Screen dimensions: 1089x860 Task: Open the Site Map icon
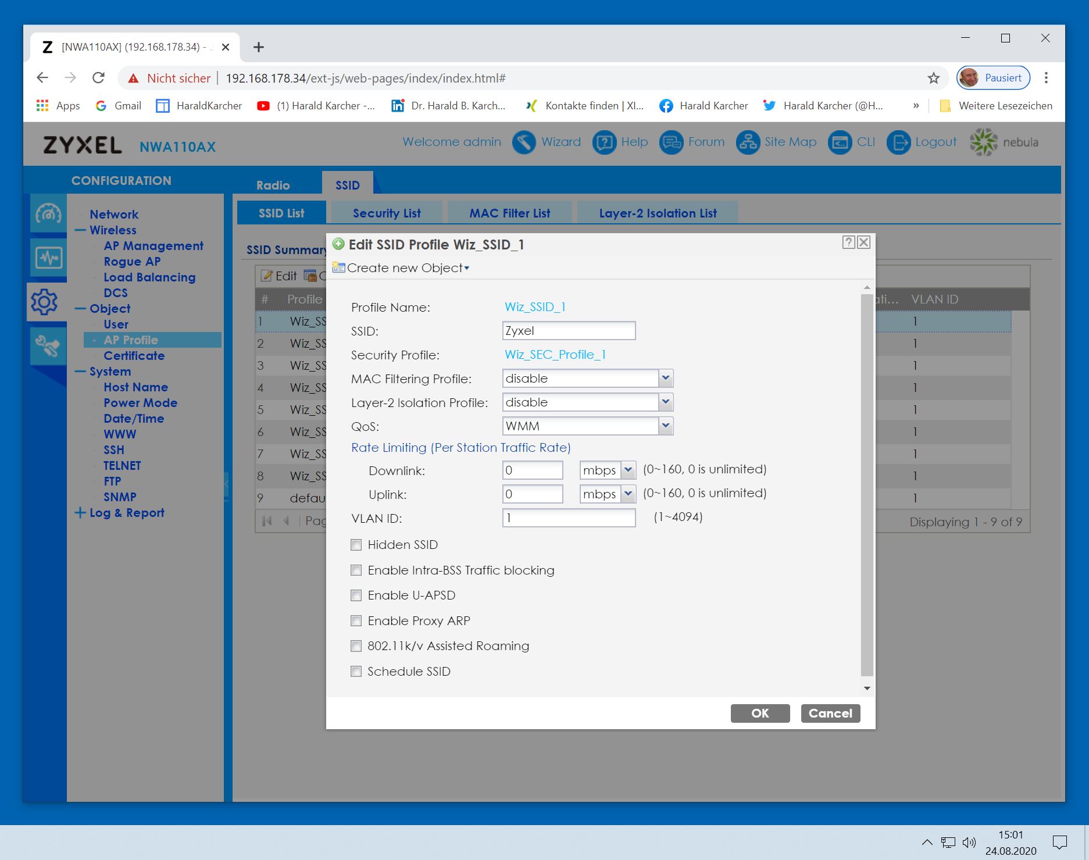(x=748, y=142)
